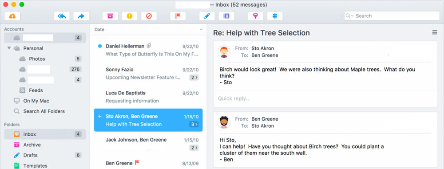
Task: Compose new message with pencil button
Action: (207, 16)
